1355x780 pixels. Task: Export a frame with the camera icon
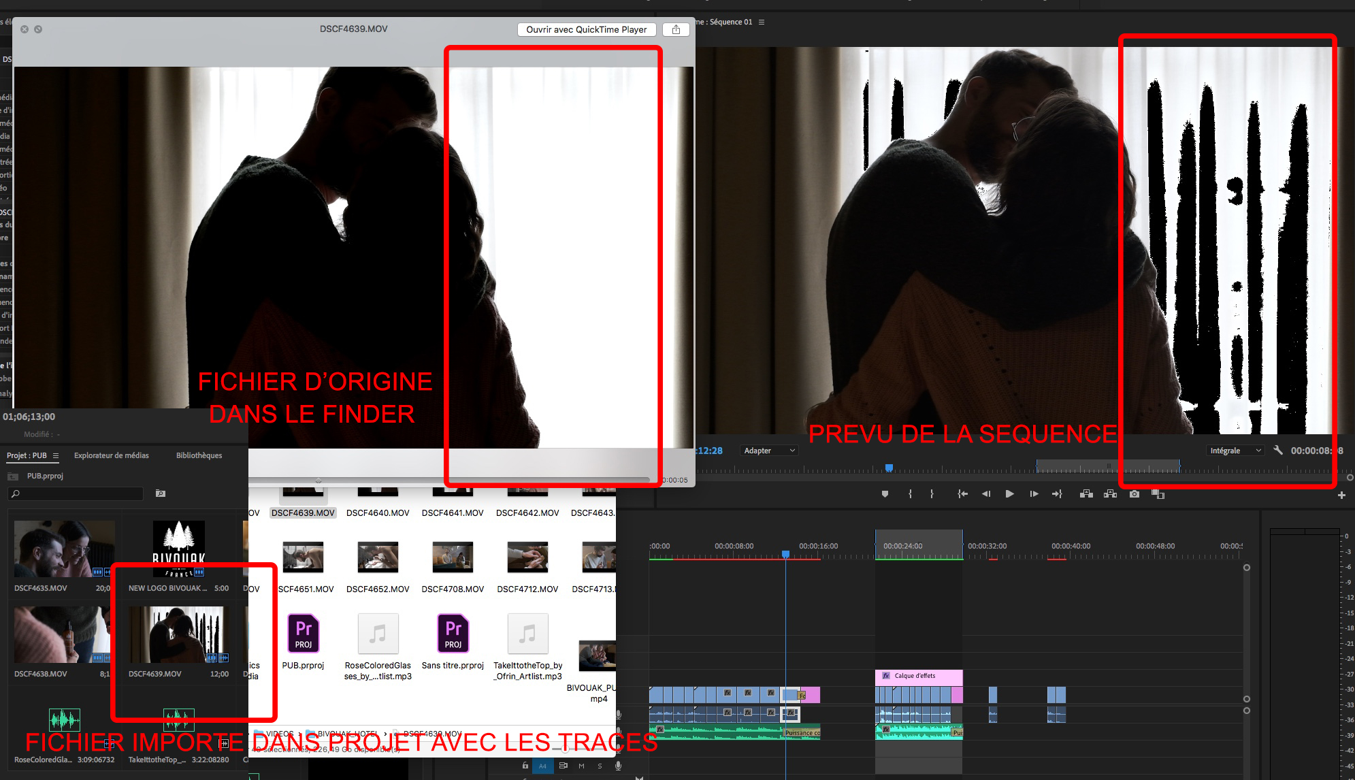(x=1134, y=494)
